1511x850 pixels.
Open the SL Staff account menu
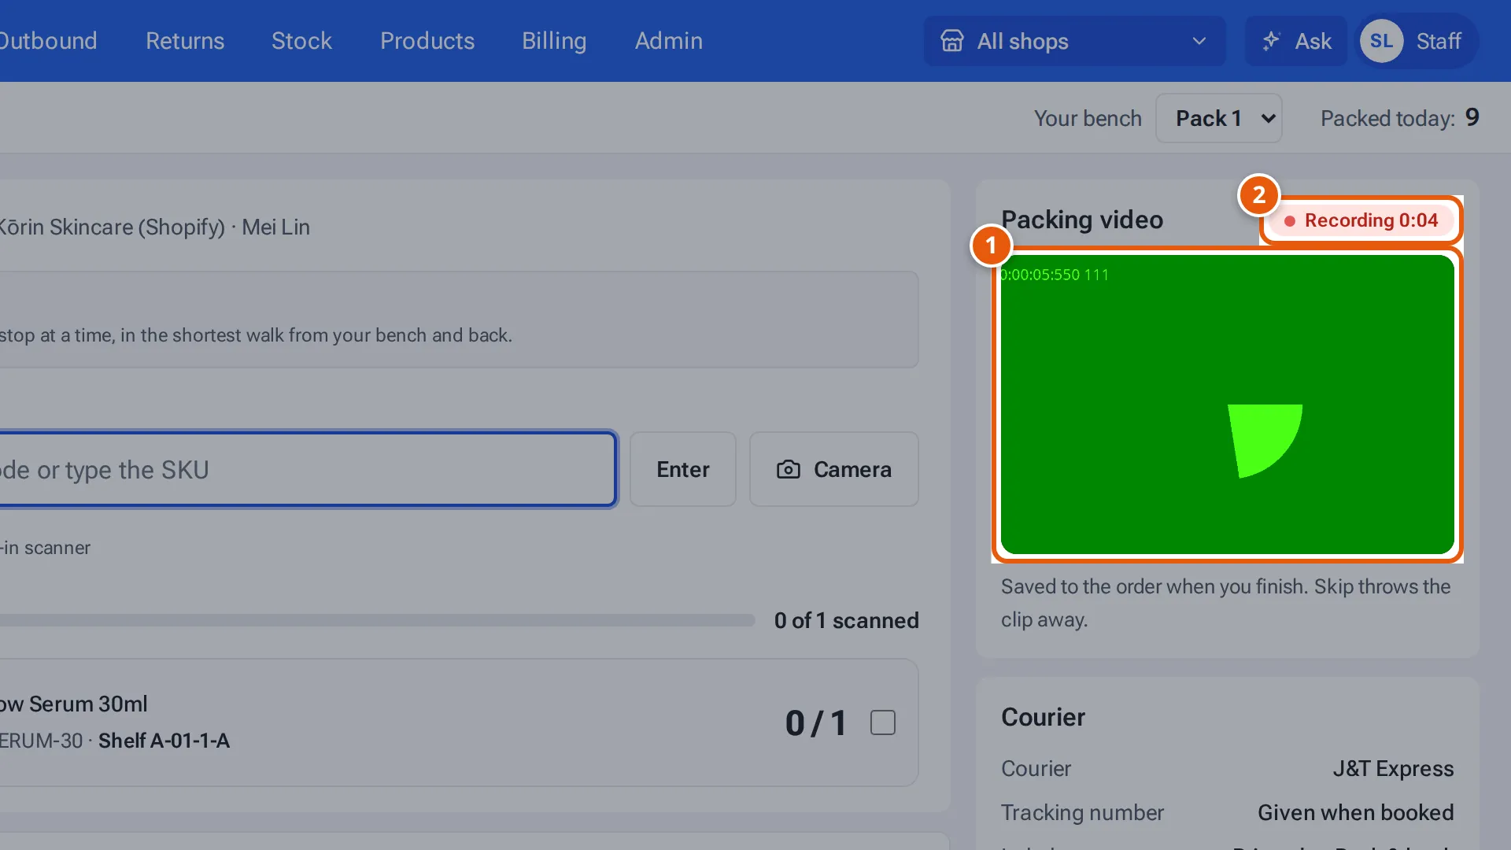point(1417,41)
